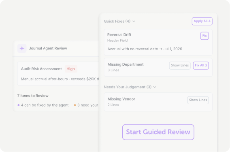Fix the Reversal Drift issue
This screenshot has width=230, height=152.
[x=204, y=36]
